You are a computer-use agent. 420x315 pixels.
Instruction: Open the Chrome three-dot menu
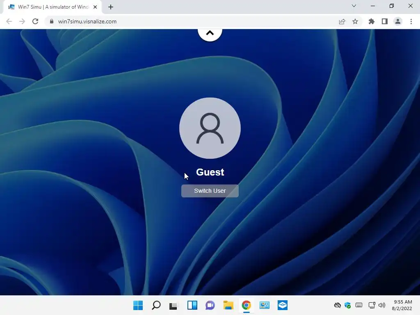click(411, 21)
